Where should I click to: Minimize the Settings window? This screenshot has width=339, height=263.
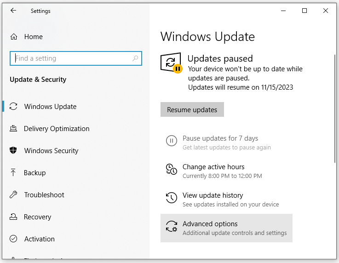point(283,11)
